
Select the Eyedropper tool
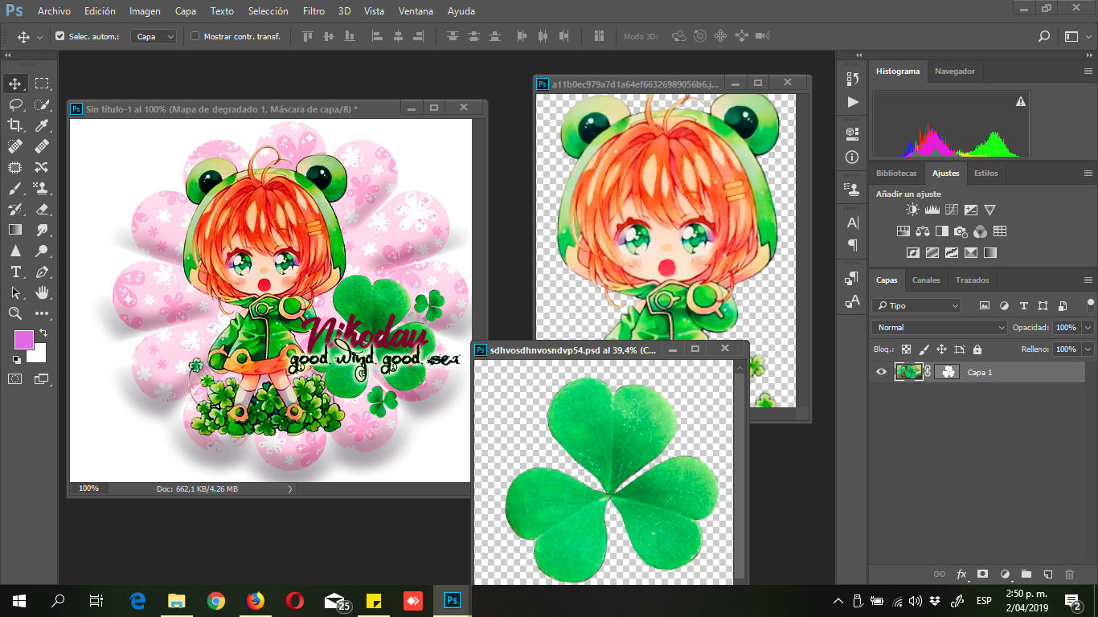tap(42, 125)
